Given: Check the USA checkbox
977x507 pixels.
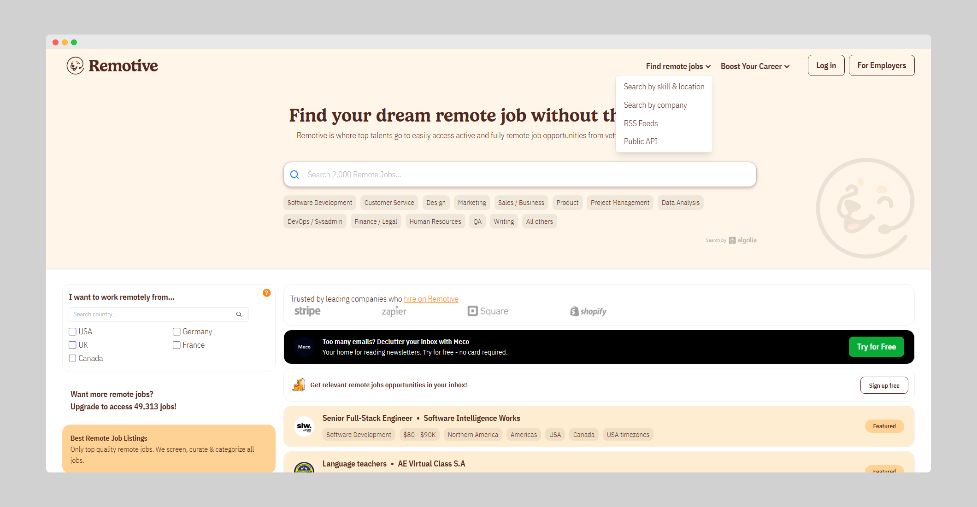Looking at the screenshot, I should tap(72, 332).
